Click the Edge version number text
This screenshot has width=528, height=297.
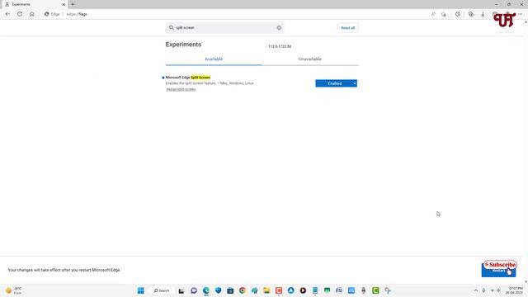280,46
